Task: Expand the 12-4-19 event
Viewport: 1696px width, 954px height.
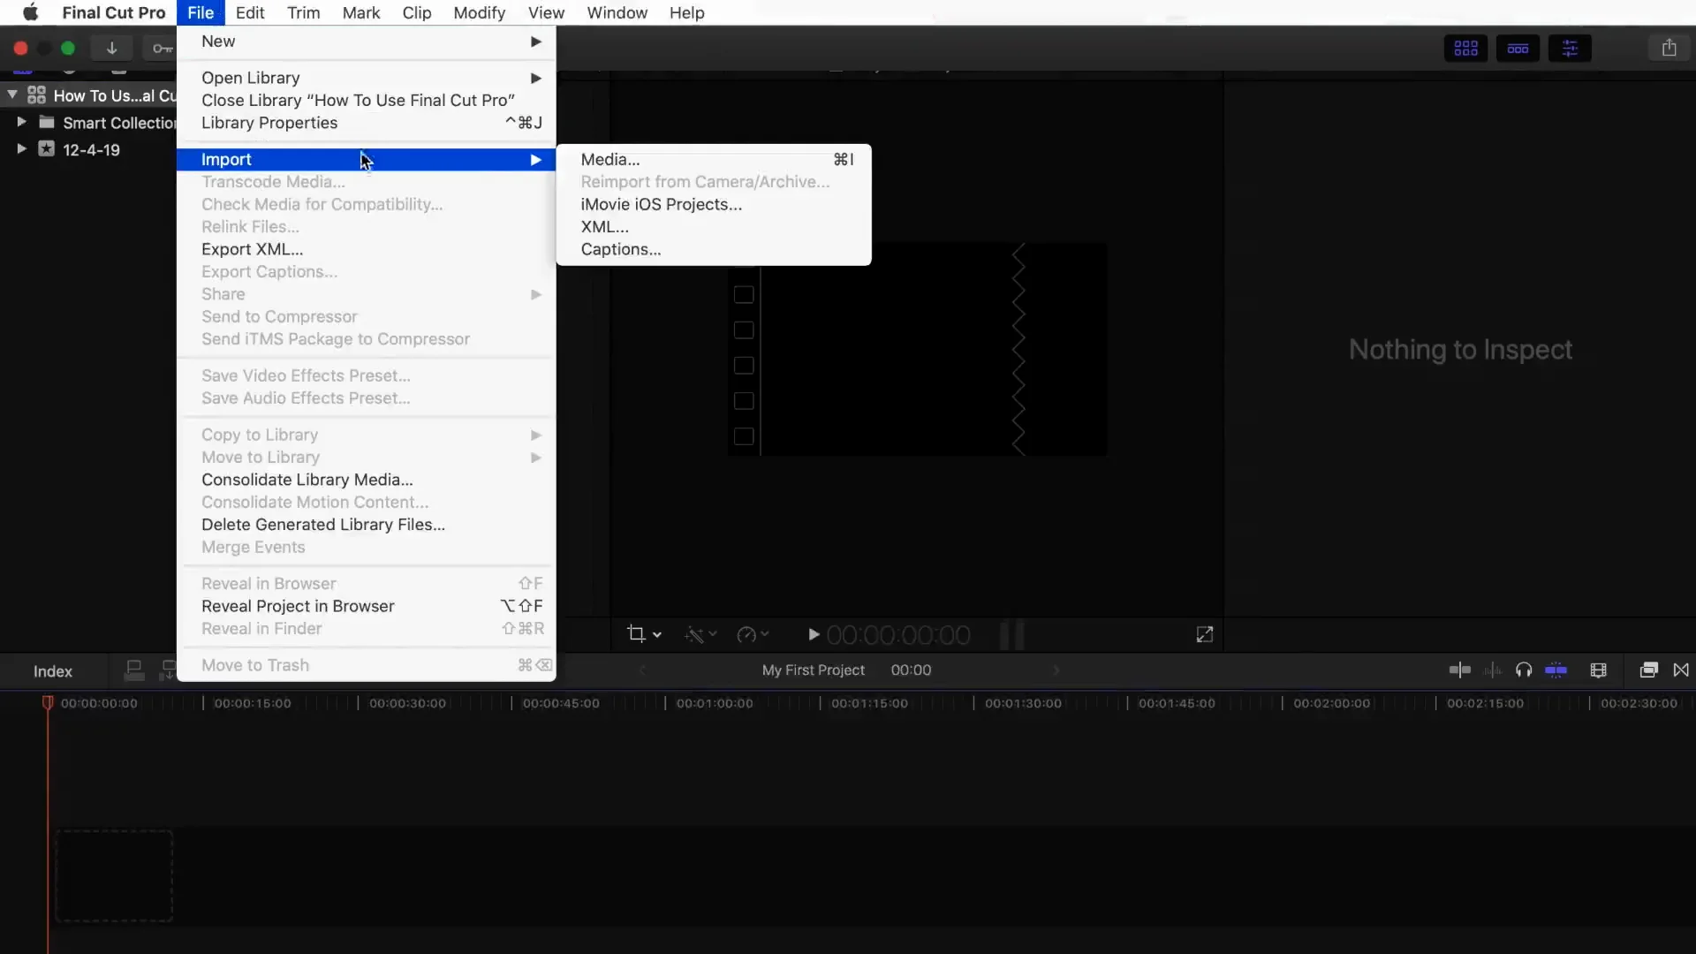Action: (21, 148)
